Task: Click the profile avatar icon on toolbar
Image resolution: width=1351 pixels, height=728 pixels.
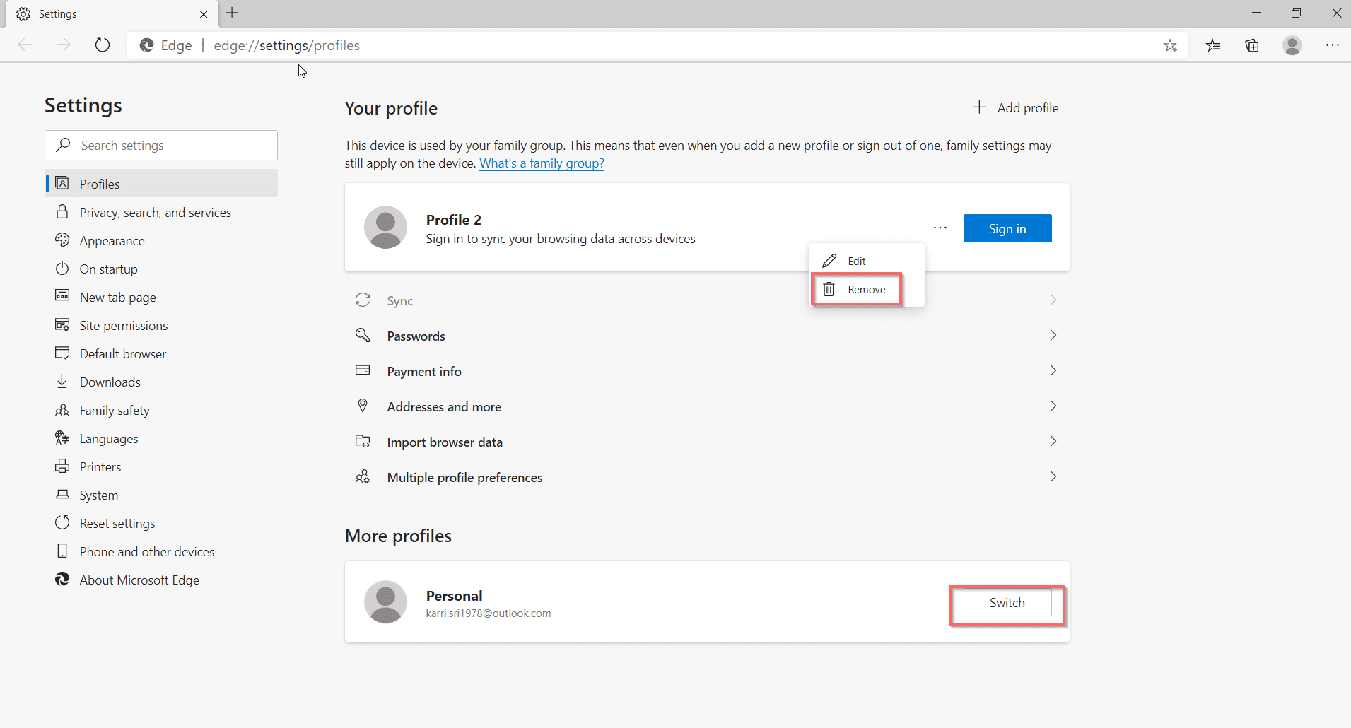Action: [1292, 45]
